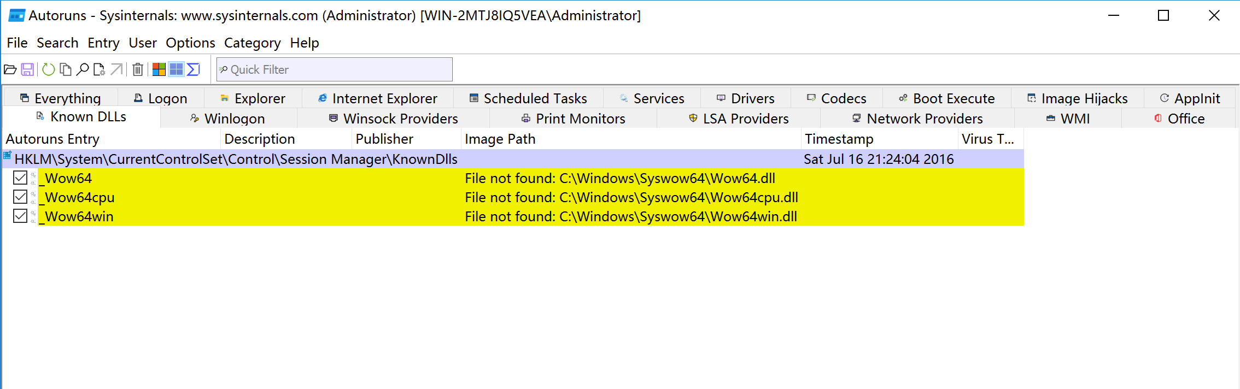Toggle the colorful Microsoft entries filter icon

pos(159,69)
